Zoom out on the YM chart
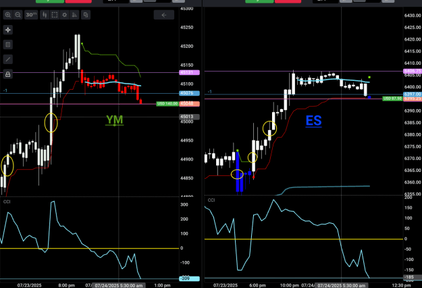 pos(18,15)
